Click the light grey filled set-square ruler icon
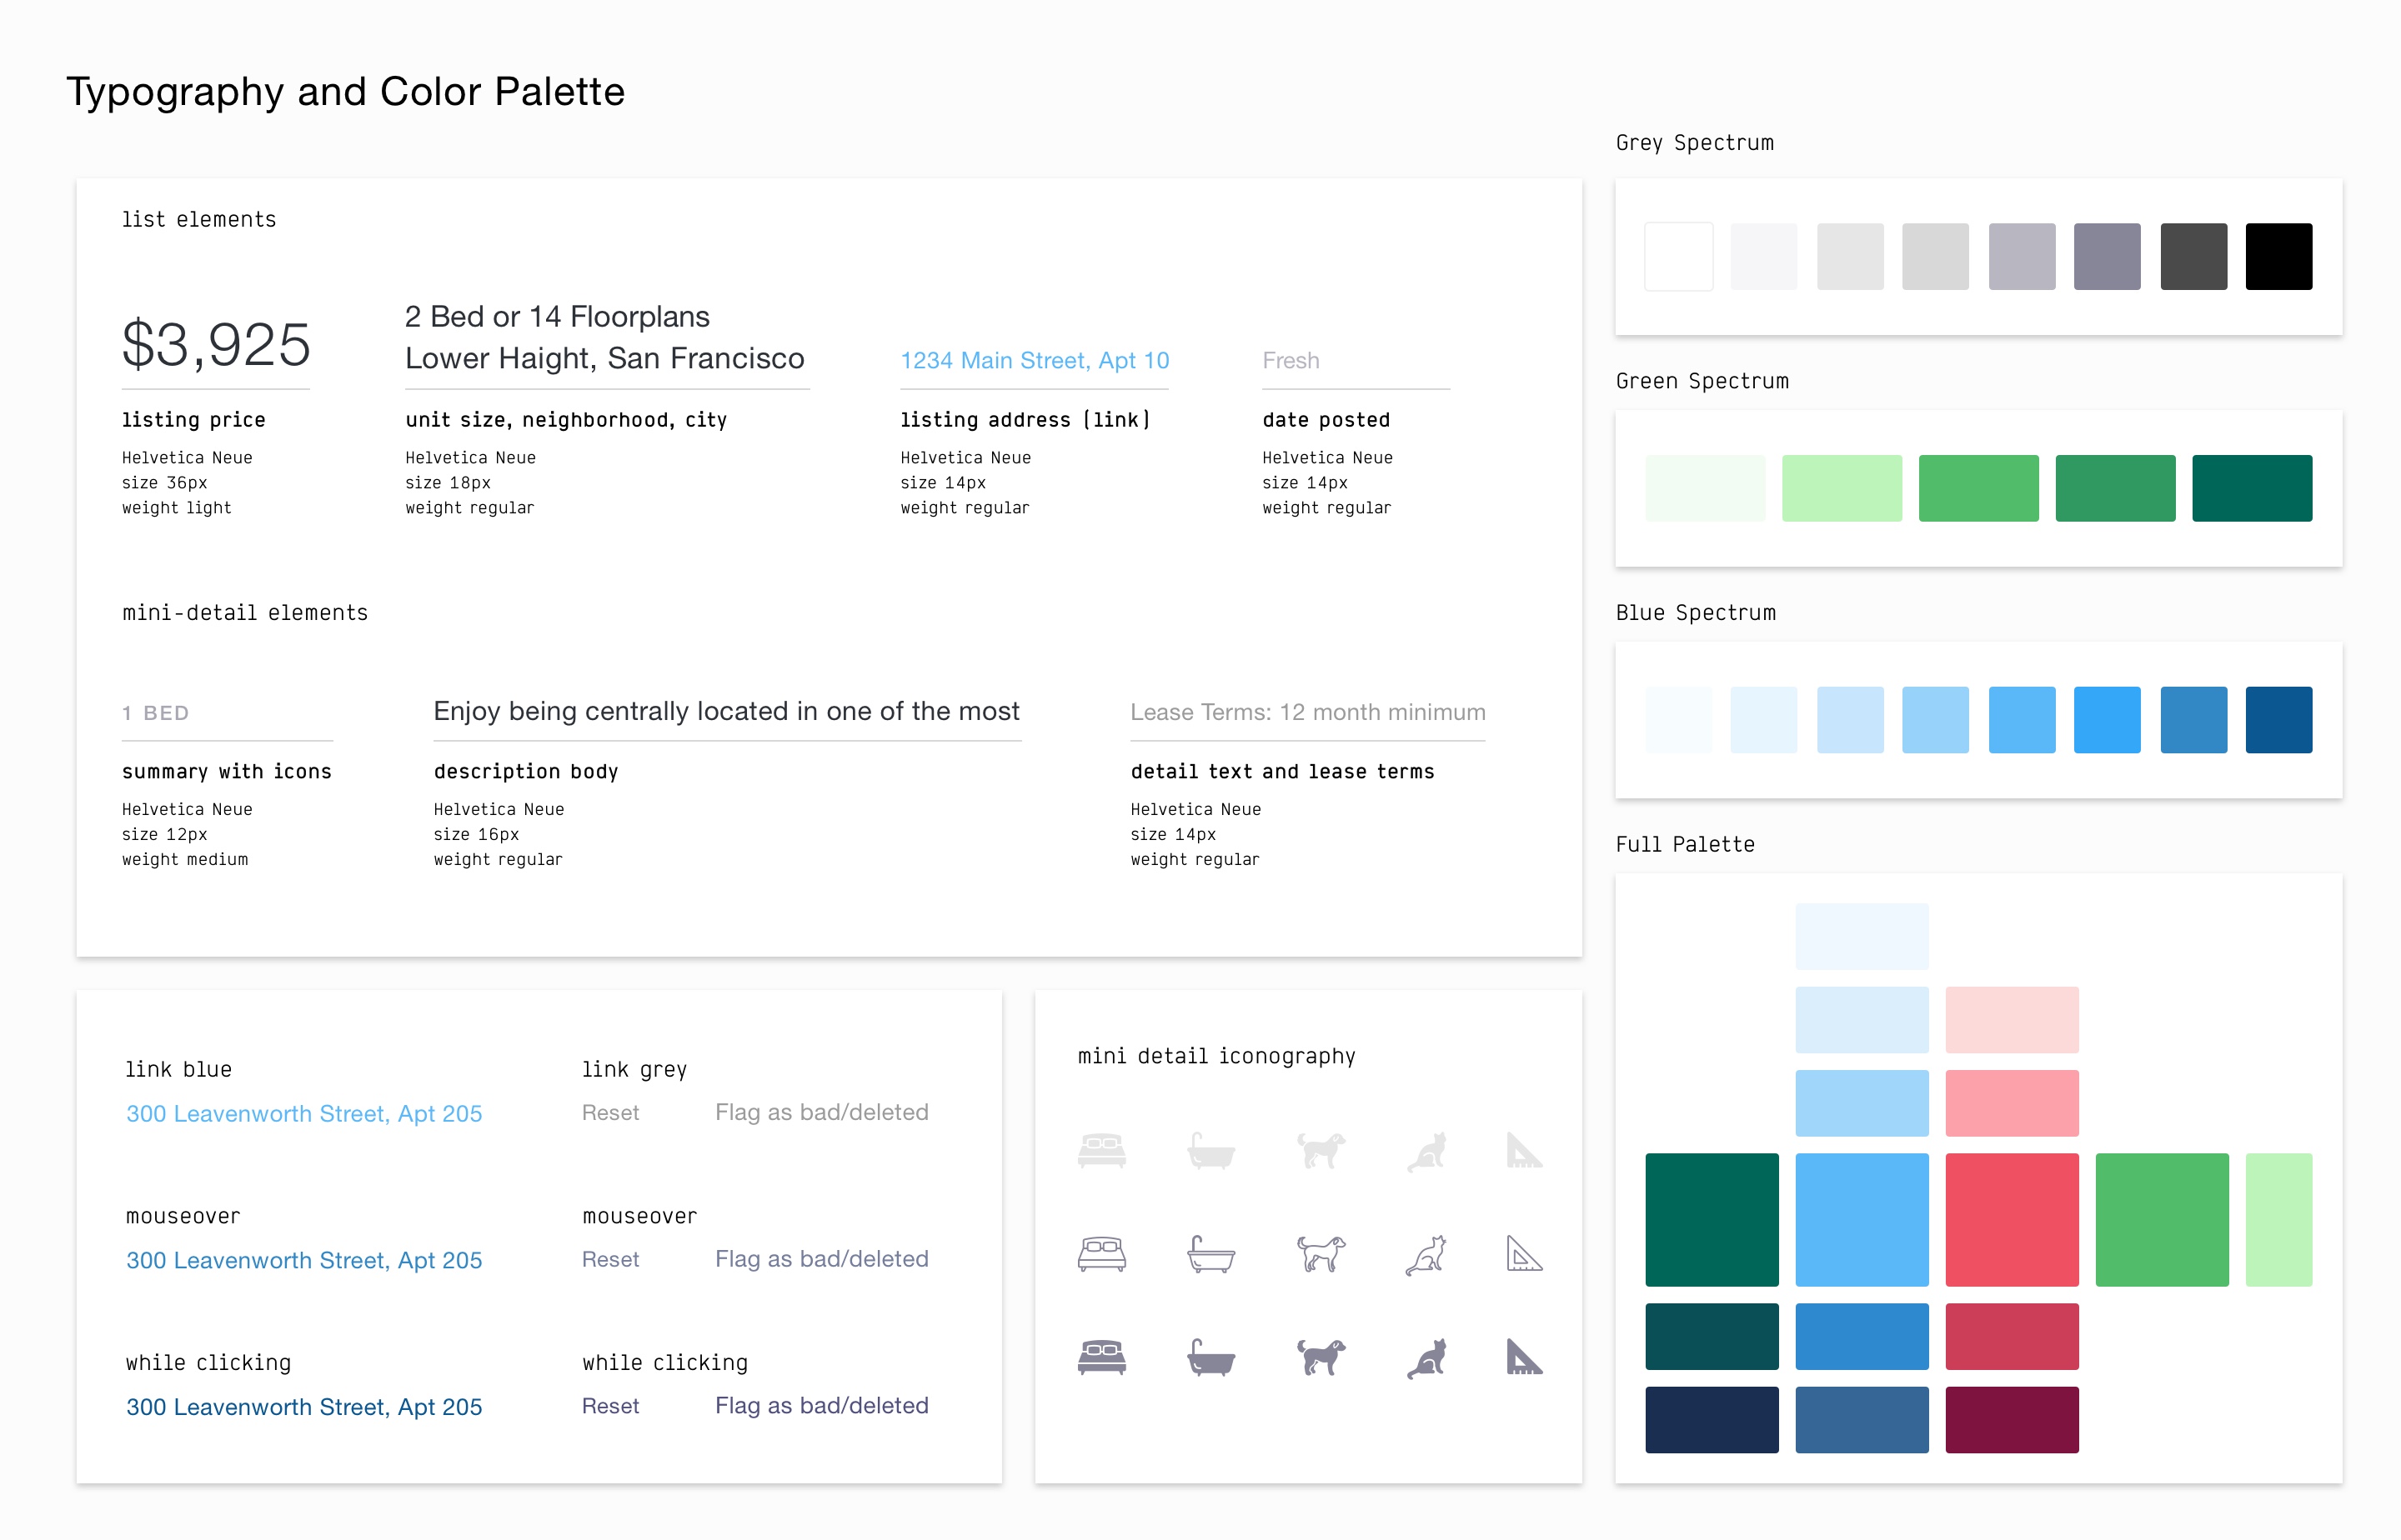Screen dimensions: 2401x1540 point(1525,1150)
